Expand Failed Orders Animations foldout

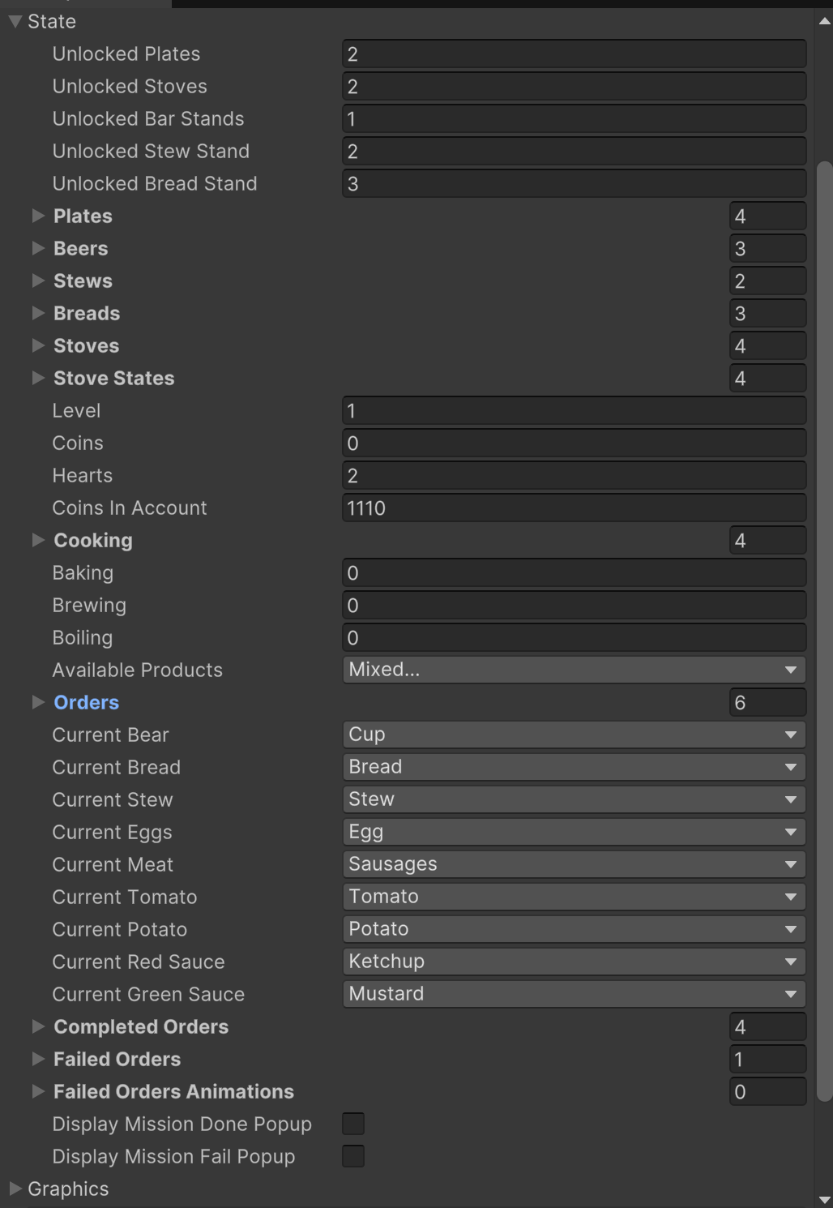tap(38, 1091)
